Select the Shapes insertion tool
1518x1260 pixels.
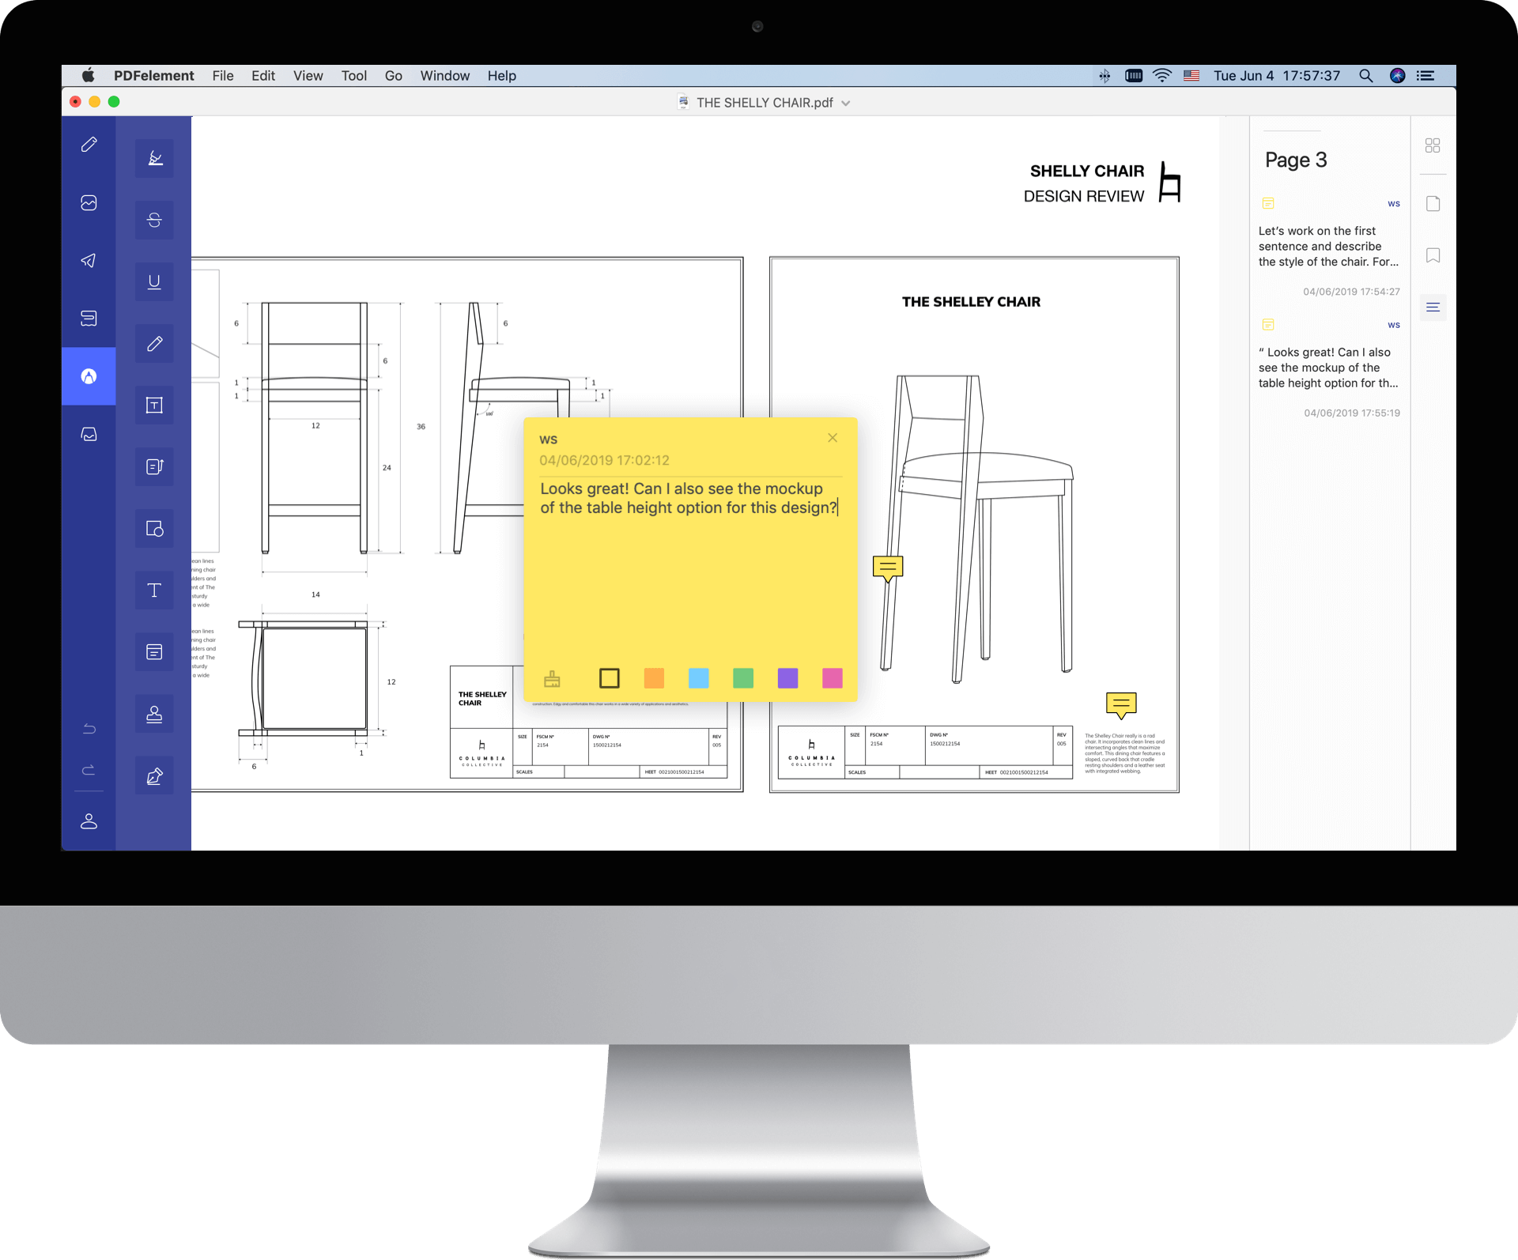pos(154,526)
